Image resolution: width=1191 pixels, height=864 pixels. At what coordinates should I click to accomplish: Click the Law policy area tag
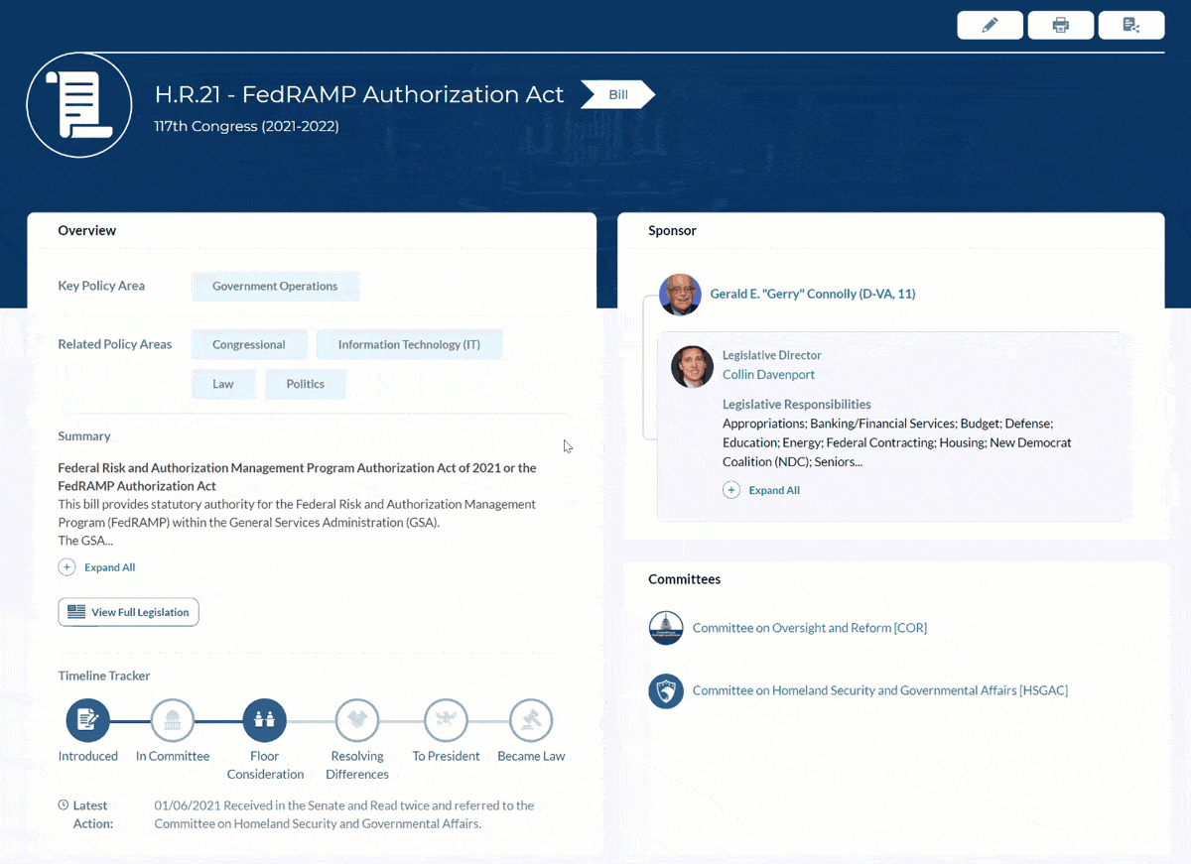223,384
